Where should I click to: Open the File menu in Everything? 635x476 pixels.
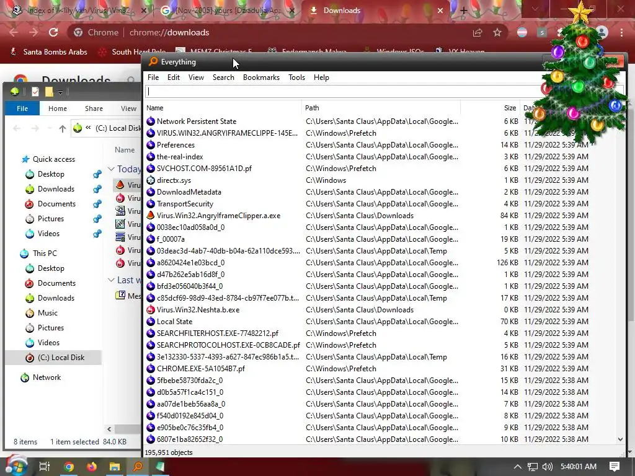(x=153, y=77)
